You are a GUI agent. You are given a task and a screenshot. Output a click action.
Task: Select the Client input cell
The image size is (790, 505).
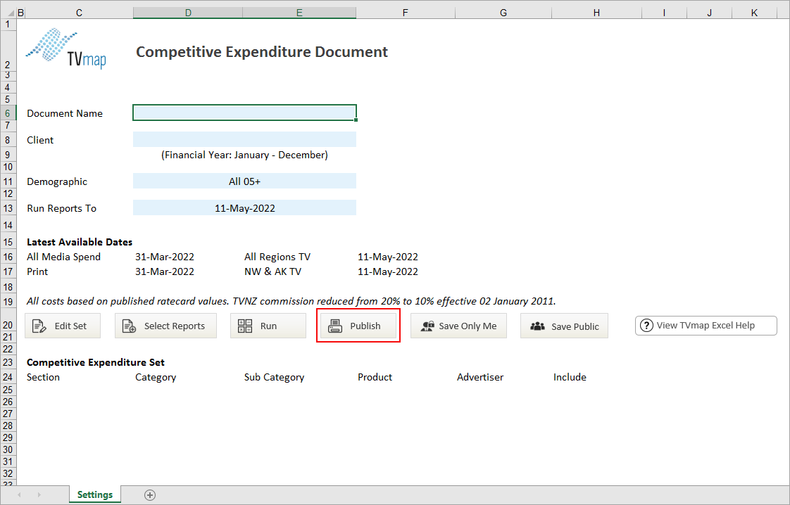245,139
